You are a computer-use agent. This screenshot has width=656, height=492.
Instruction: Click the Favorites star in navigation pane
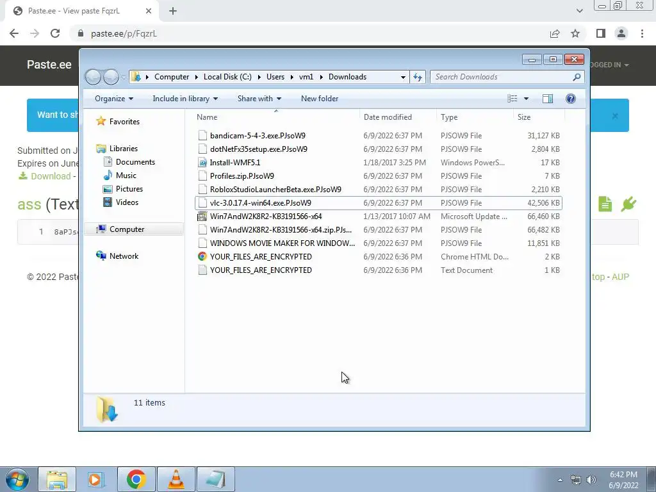[x=101, y=121]
